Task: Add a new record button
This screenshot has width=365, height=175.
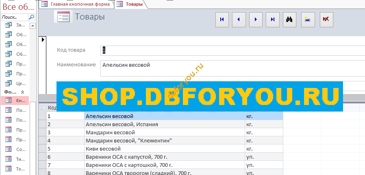Action: click(308, 20)
